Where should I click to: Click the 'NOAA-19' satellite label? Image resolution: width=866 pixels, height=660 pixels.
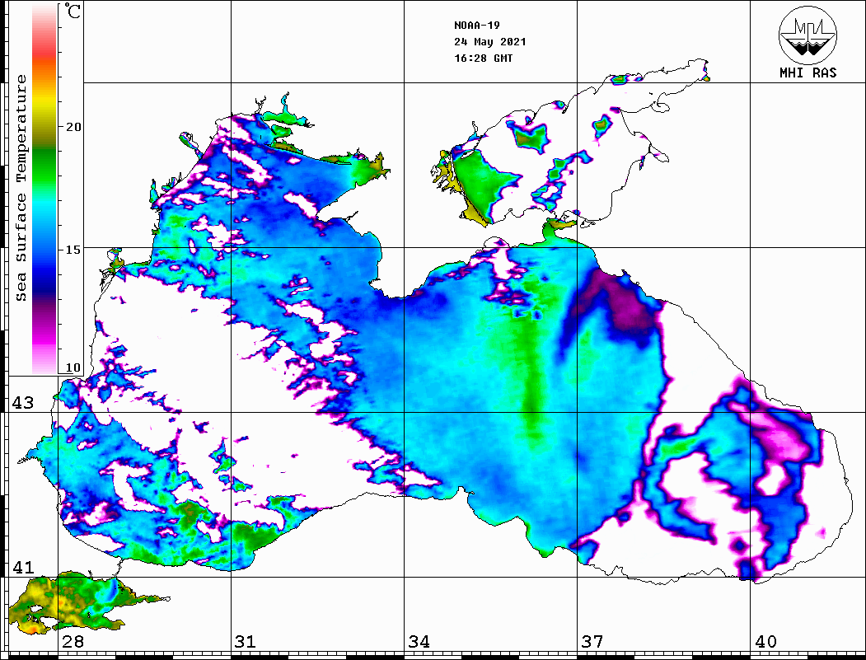click(x=476, y=26)
